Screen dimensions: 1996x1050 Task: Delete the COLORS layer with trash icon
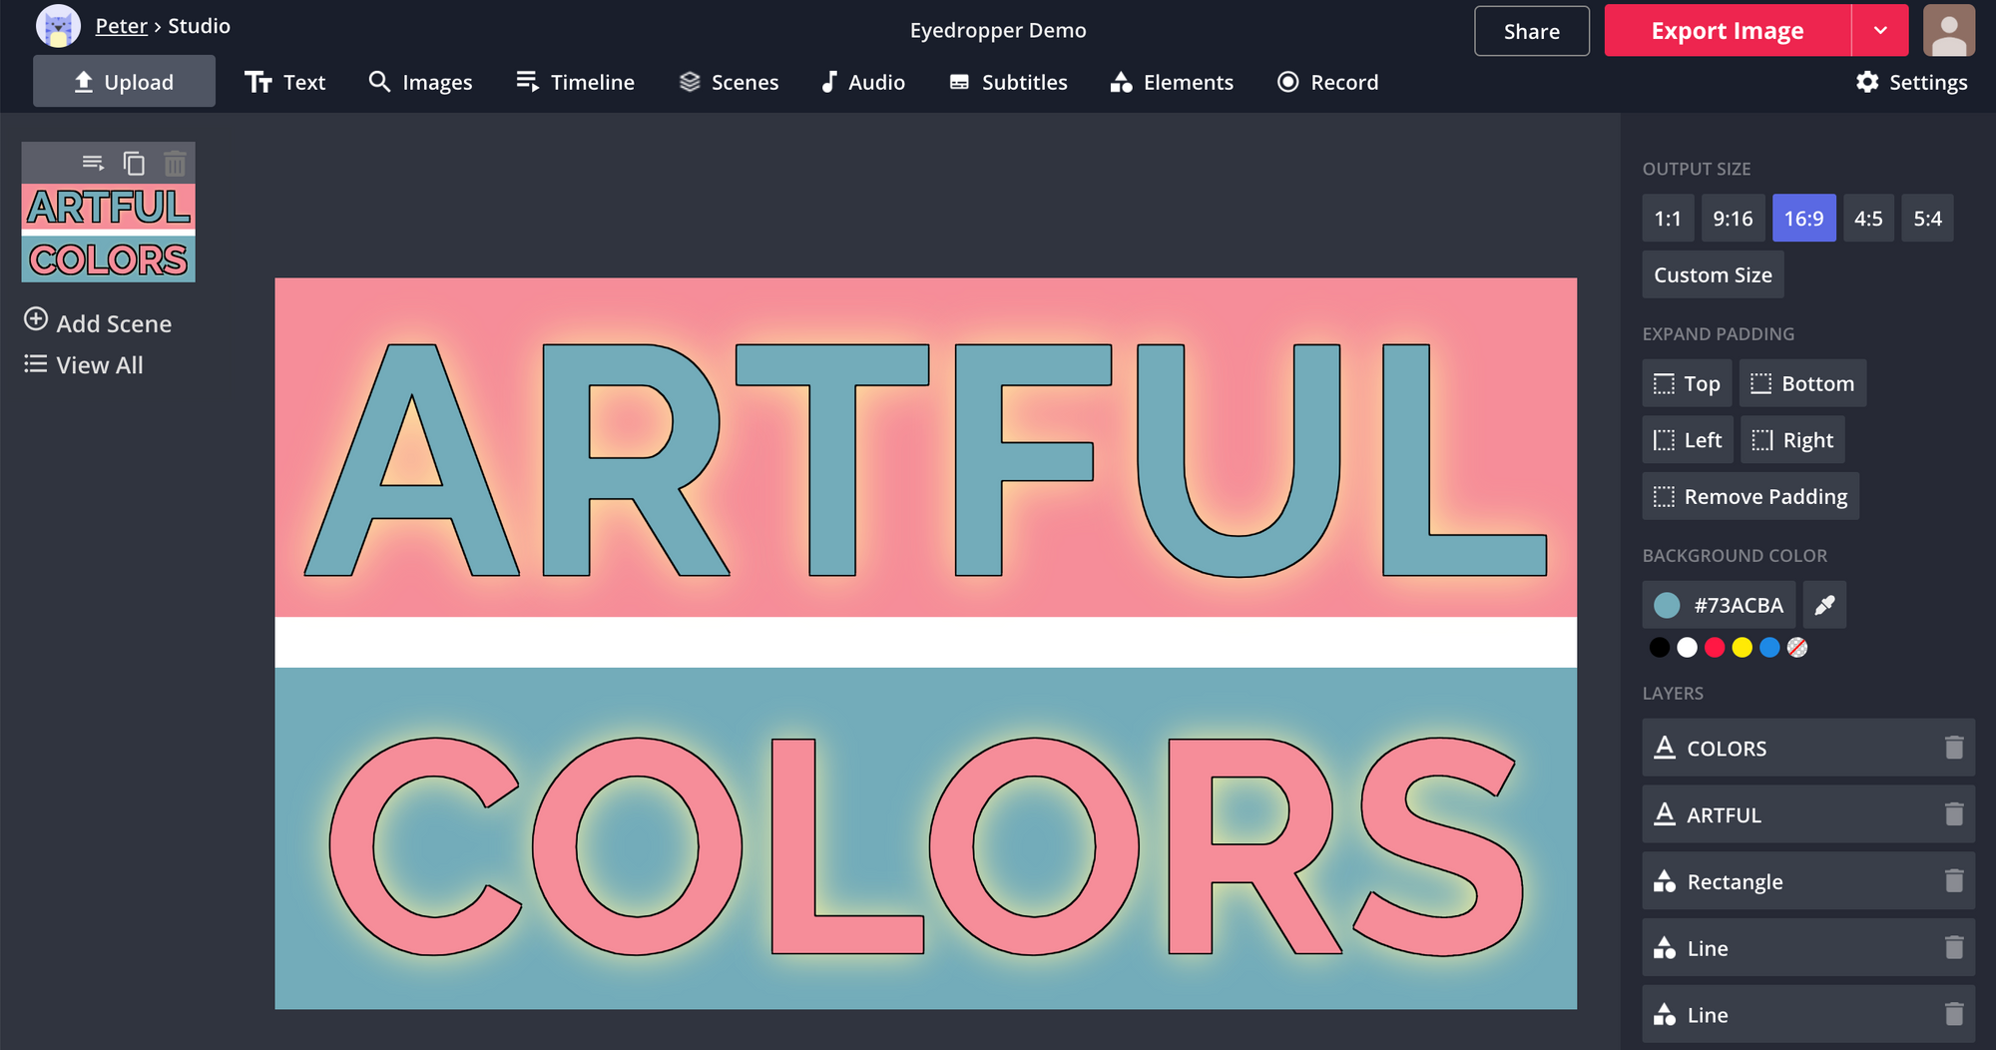pyautogui.click(x=1953, y=748)
